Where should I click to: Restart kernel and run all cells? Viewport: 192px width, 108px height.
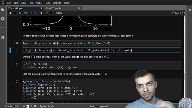(x=52, y=13)
